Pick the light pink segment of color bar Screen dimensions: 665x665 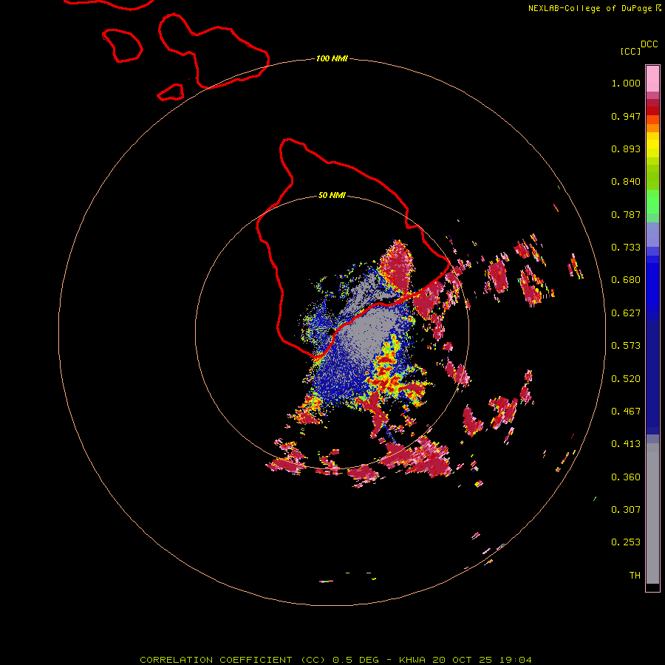(x=652, y=79)
